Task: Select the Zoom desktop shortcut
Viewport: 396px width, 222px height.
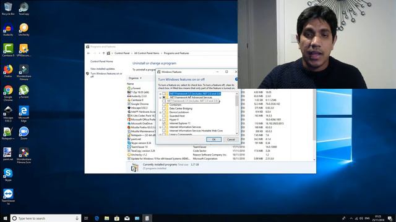Action: (24, 133)
